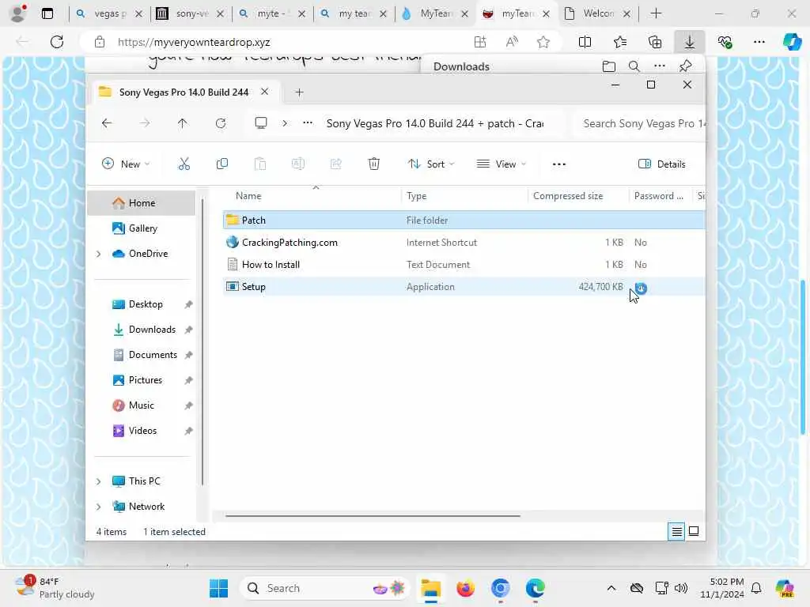
Task: Select the Setup application file
Action: [464, 286]
